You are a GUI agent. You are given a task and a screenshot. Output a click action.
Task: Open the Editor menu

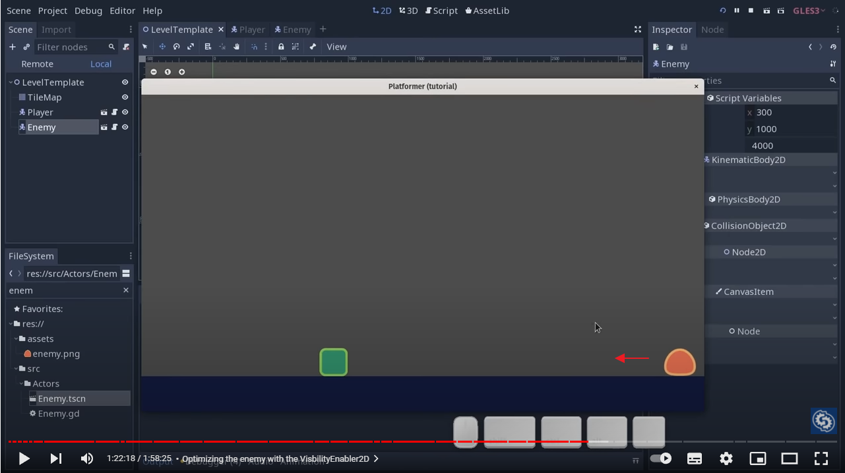click(122, 11)
